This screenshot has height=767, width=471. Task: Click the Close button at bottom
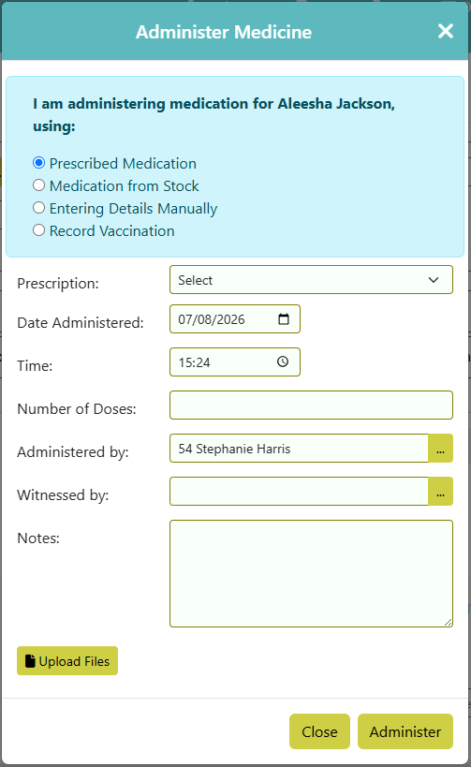click(319, 731)
